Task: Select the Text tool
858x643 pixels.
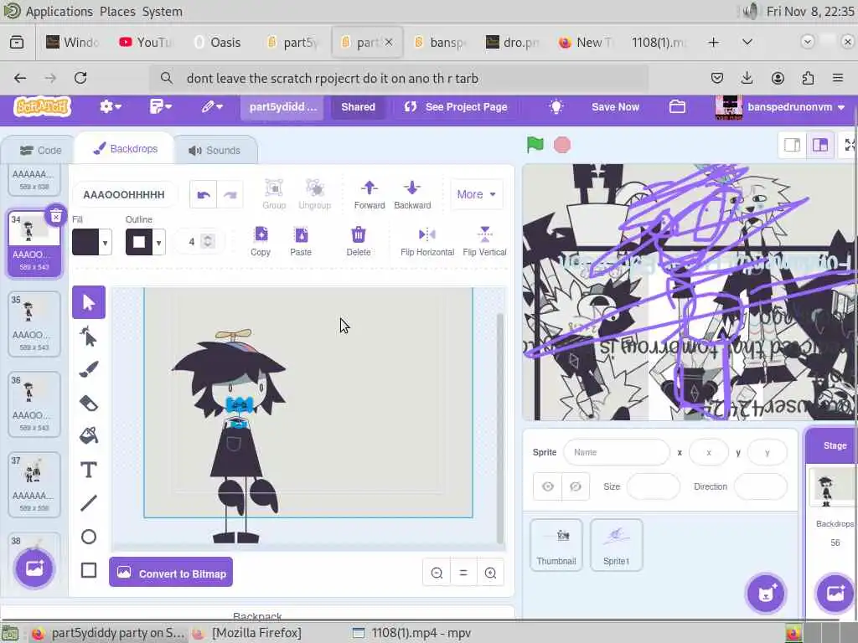Action: pos(89,470)
